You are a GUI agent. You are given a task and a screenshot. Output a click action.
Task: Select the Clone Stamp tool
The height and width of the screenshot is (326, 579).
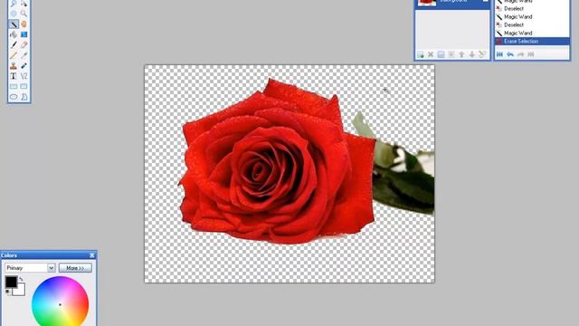(x=14, y=66)
